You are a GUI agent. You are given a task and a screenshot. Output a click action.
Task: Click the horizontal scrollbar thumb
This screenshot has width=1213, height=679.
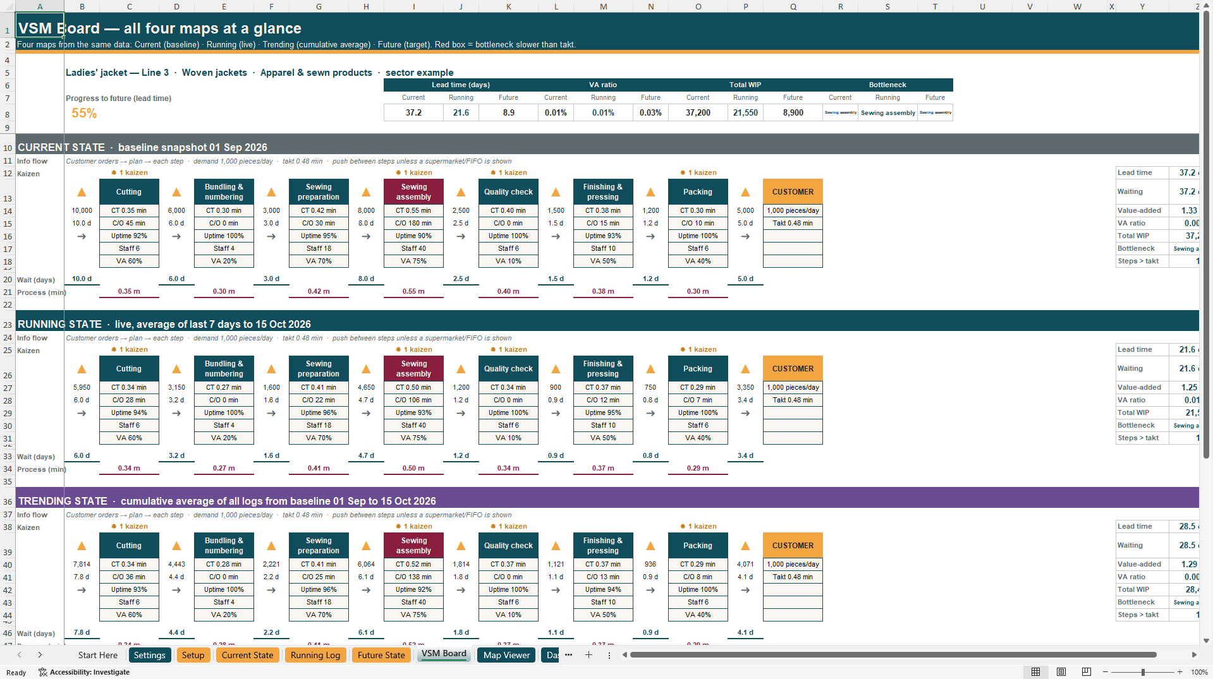coord(893,655)
